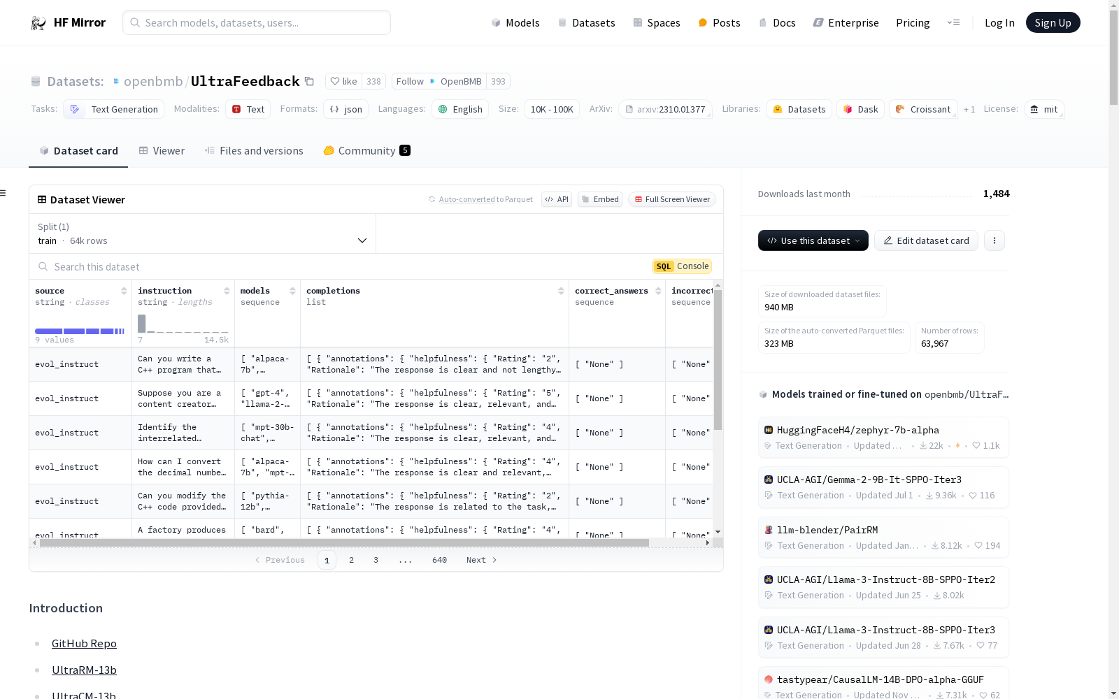1119x699 pixels.
Task: Go to page 640 of the dataset
Action: point(439,560)
